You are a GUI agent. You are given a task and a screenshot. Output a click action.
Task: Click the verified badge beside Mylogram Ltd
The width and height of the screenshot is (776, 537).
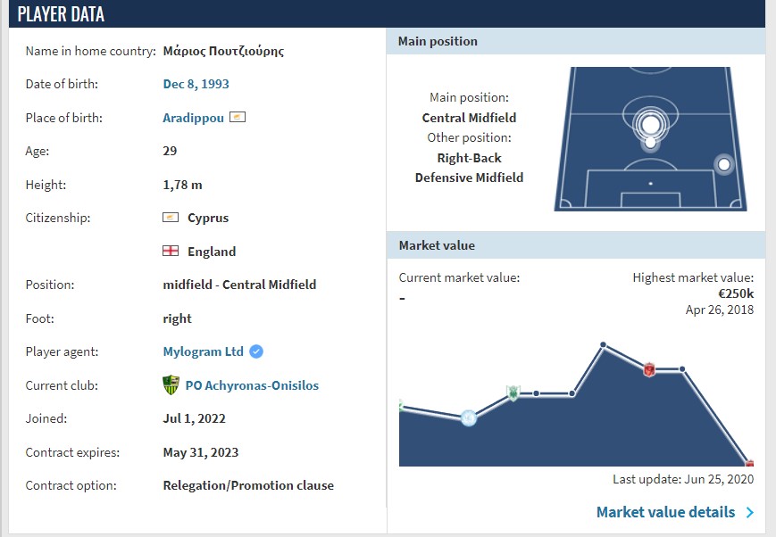[256, 351]
